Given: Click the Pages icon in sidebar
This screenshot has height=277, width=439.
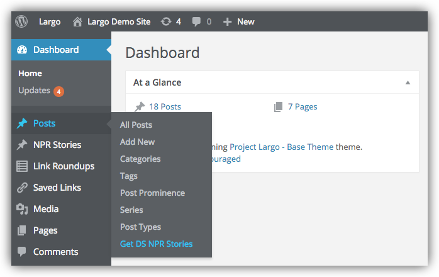Looking at the screenshot, I should 22,230.
